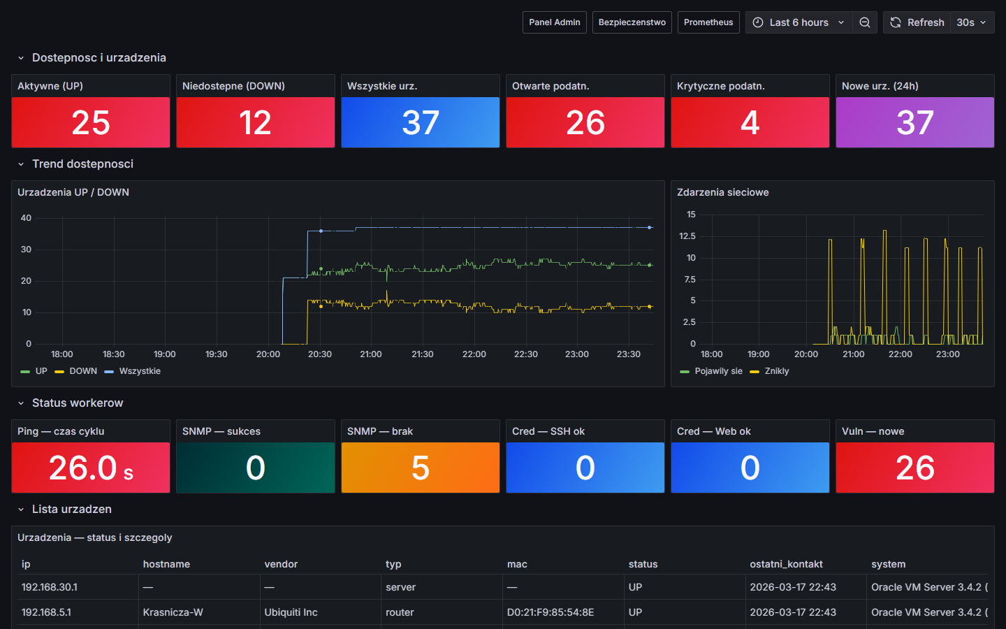Toggle the UP series in legend
This screenshot has width=1006, height=629.
41,371
